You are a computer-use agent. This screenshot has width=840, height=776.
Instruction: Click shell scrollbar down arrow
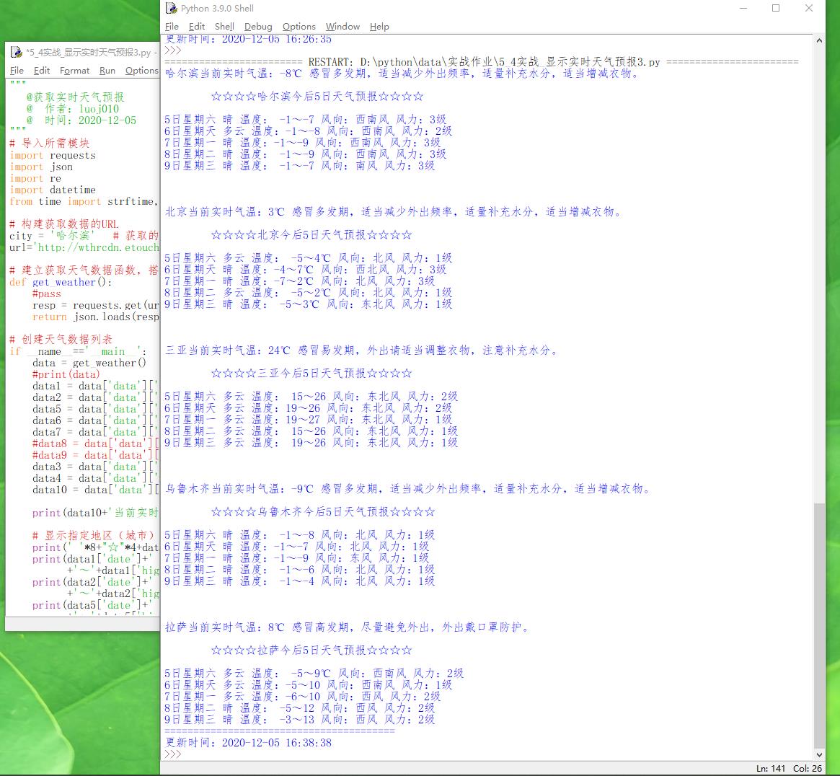[x=819, y=754]
